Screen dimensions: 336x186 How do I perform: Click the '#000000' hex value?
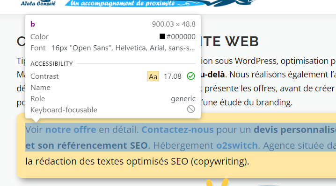pos(181,37)
